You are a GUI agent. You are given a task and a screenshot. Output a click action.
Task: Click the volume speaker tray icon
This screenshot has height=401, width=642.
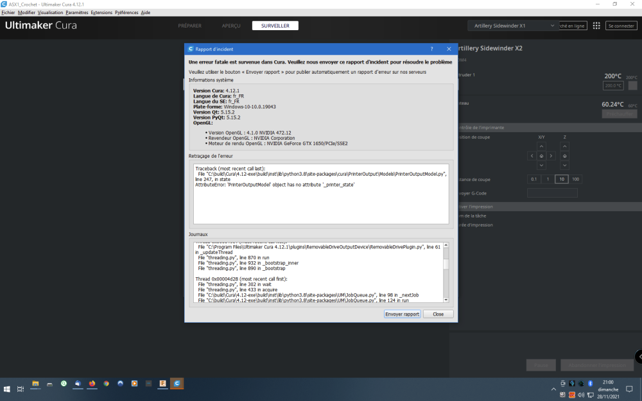tap(581, 395)
